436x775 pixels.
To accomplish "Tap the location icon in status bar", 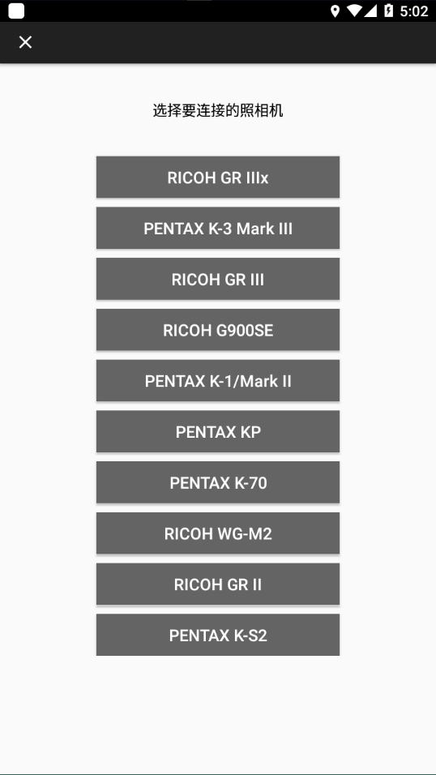I will pos(336,11).
